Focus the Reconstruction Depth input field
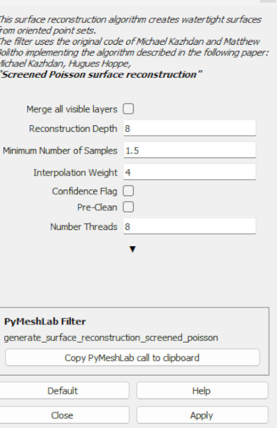The width and height of the screenshot is (277, 428). coord(189,129)
